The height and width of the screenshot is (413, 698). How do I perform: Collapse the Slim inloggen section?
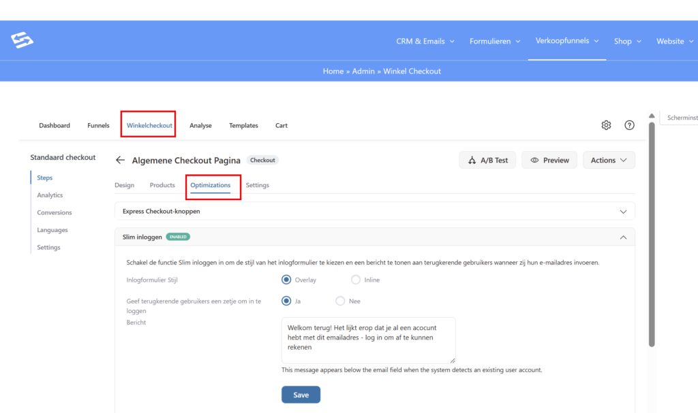coord(622,237)
